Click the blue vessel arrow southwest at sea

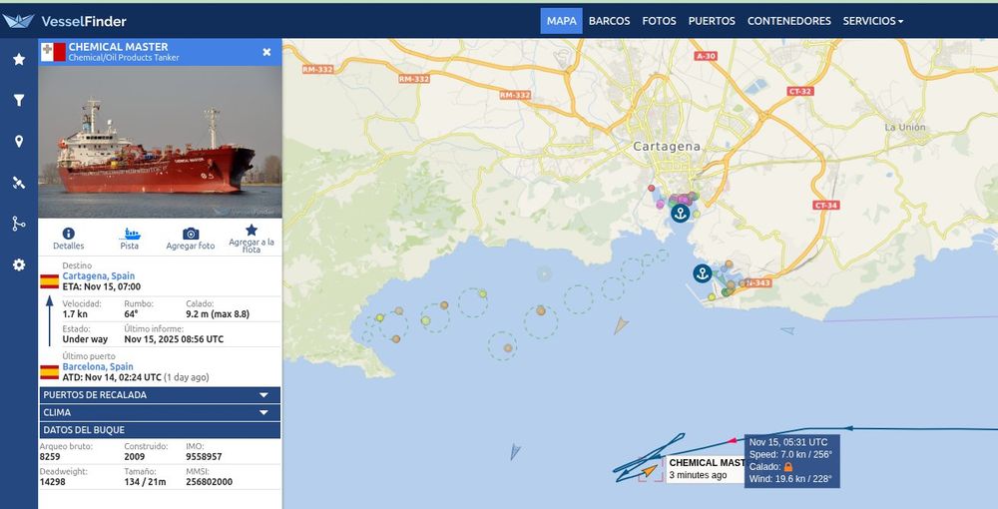pyautogui.click(x=515, y=452)
